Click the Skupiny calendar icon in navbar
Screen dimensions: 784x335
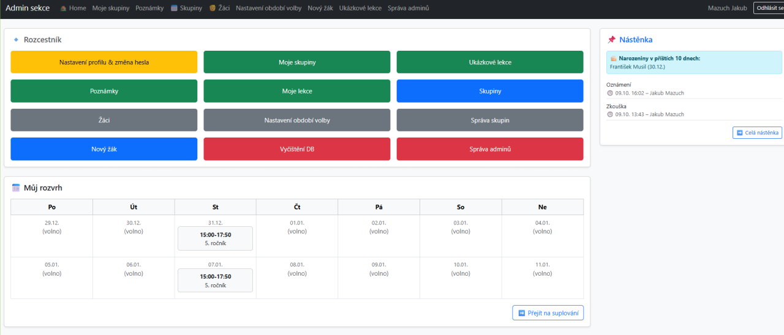point(175,9)
